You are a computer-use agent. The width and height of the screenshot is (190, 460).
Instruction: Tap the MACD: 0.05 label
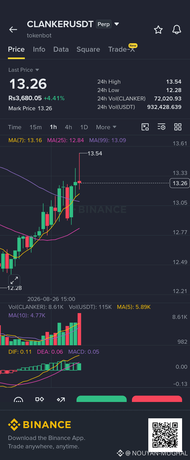(x=84, y=352)
